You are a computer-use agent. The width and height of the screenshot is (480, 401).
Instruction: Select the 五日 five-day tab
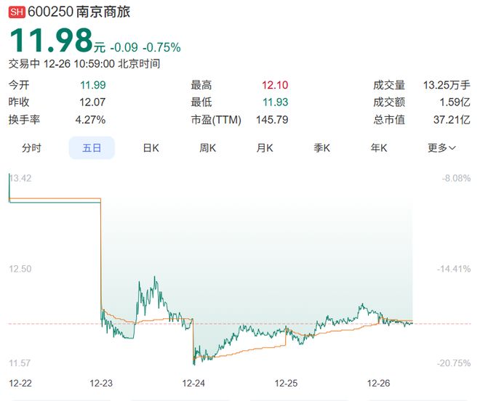[x=92, y=148]
